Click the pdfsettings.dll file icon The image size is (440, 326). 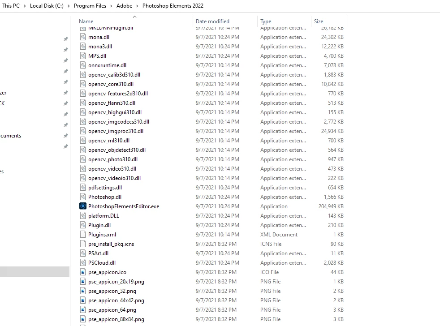click(x=83, y=187)
